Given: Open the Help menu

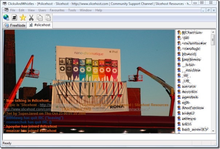Looking at the screenshot, I should tap(99, 10).
